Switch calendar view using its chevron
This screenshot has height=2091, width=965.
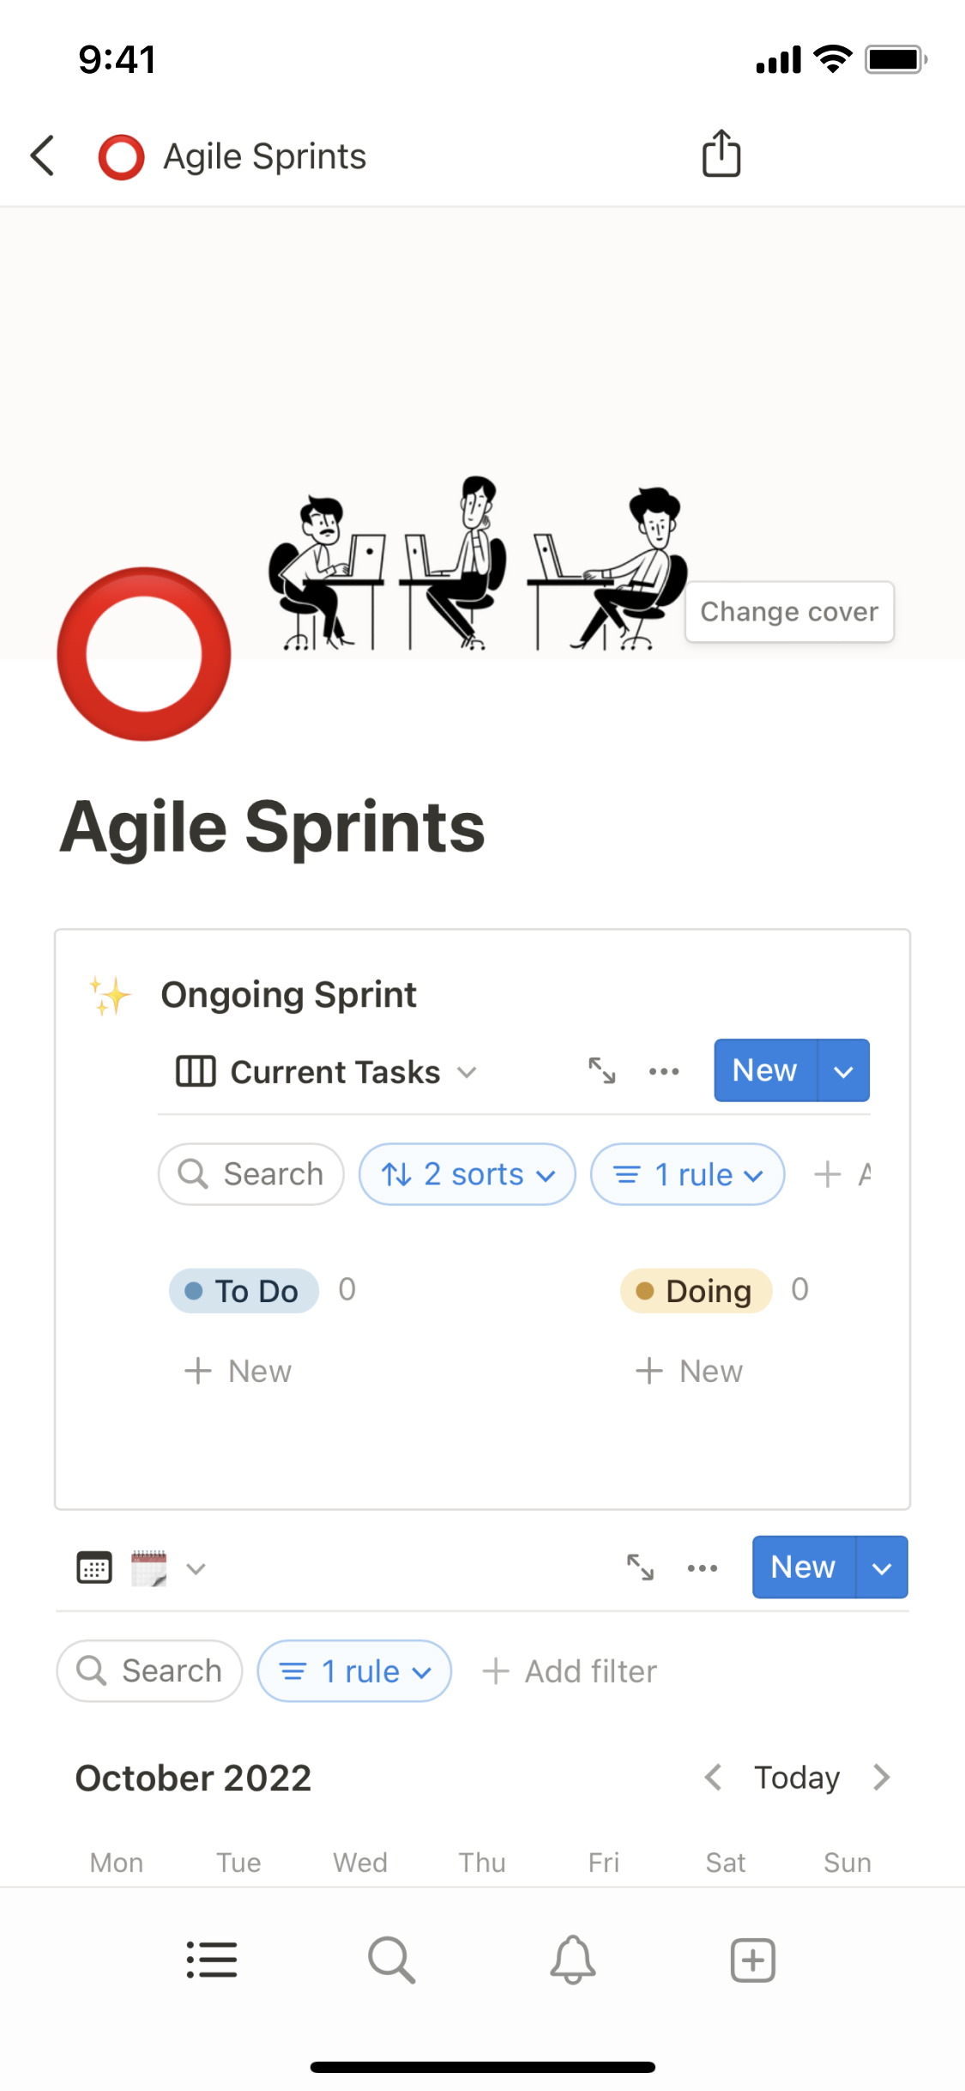[x=196, y=1568]
